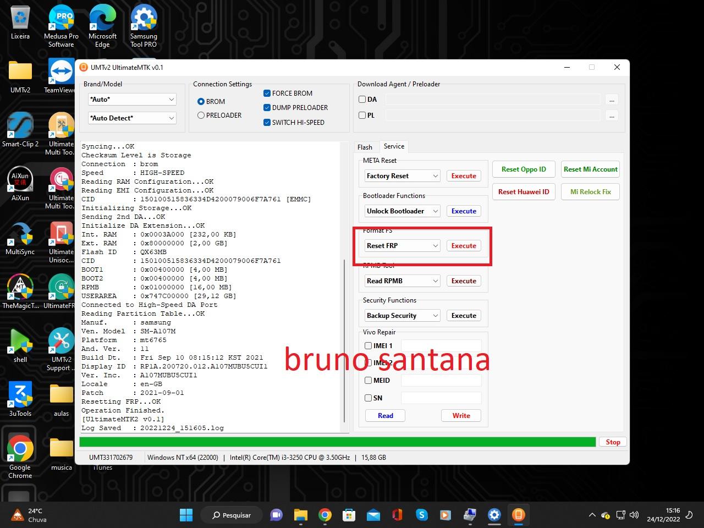Click the Reset Mi Account button
This screenshot has width=704, height=528.
590,169
